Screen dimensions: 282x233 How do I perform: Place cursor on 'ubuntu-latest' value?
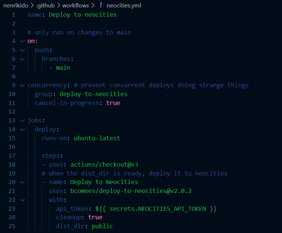pos(97,138)
